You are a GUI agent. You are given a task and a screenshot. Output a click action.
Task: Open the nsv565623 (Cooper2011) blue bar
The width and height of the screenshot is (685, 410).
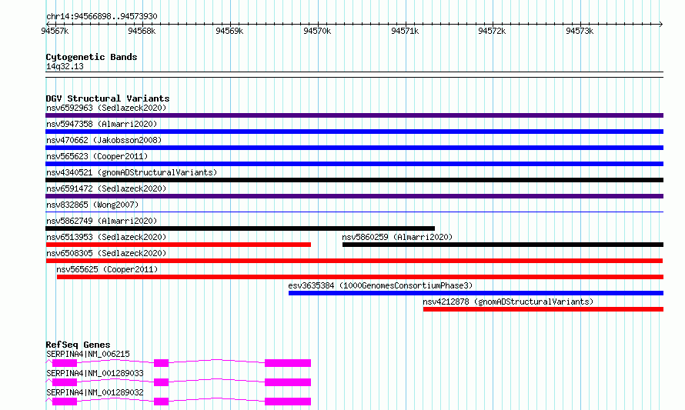[x=354, y=164]
